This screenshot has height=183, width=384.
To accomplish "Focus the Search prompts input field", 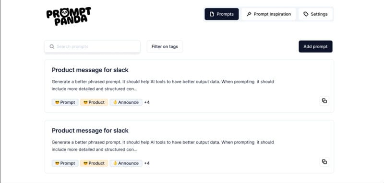I will pyautogui.click(x=92, y=46).
